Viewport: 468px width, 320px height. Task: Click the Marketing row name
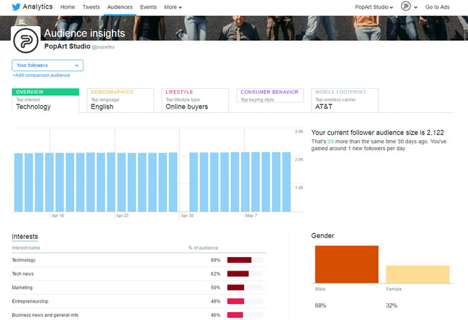coord(22,287)
